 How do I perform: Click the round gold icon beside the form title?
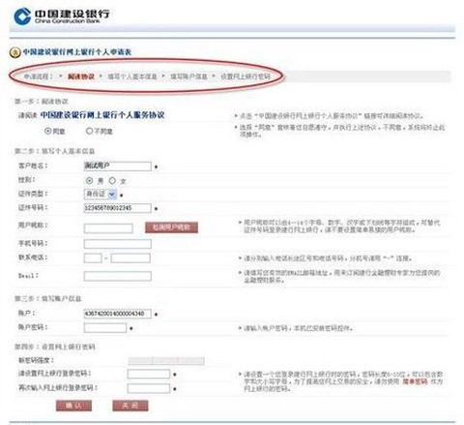click(x=14, y=52)
